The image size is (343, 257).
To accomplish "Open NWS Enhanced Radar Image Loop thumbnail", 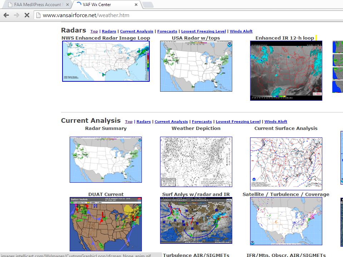I will click(106, 61).
